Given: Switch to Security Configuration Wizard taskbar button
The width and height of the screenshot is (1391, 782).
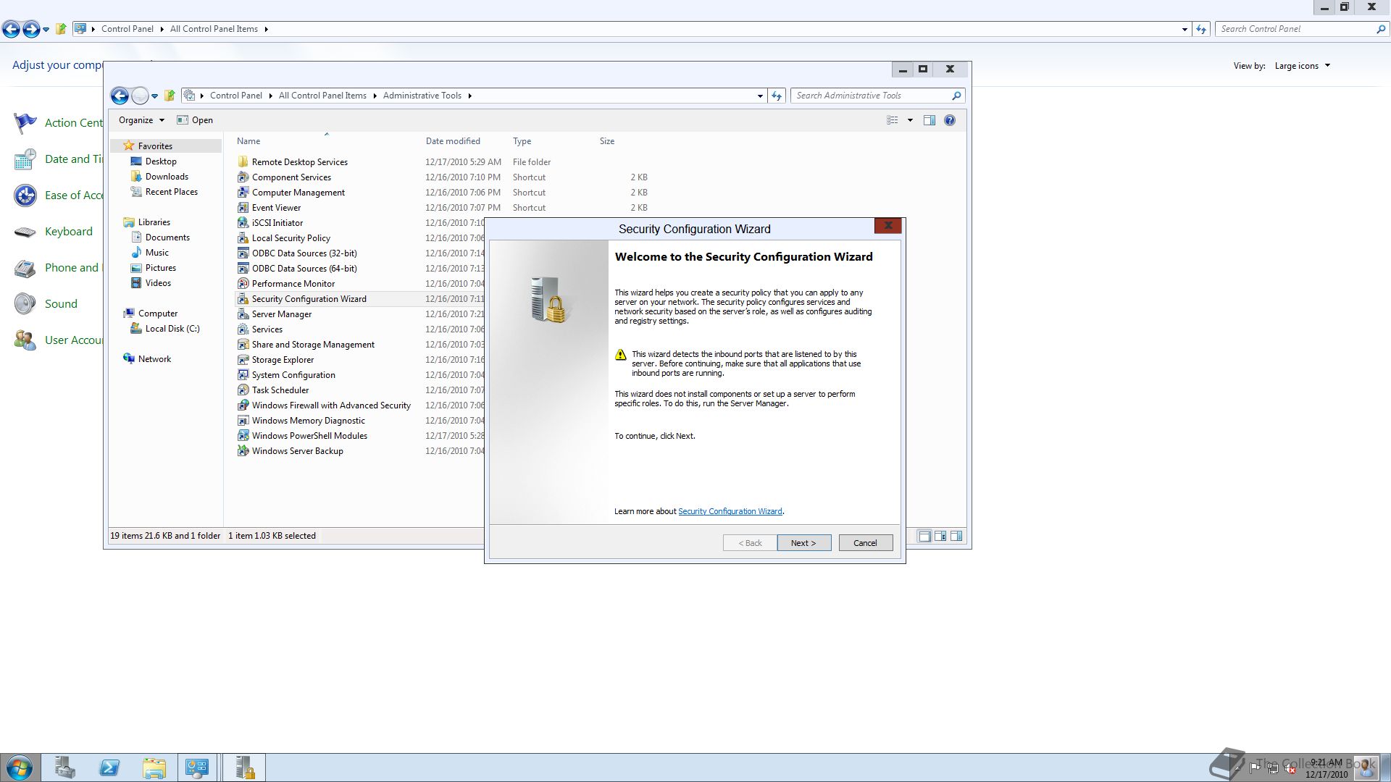Looking at the screenshot, I should point(244,768).
